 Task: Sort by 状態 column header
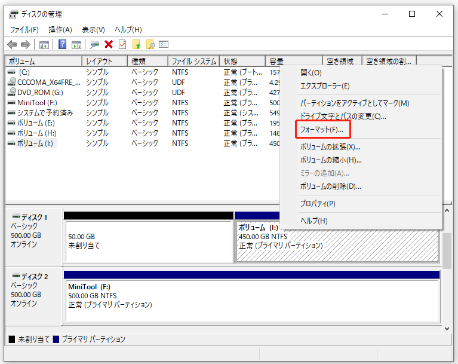pos(242,62)
